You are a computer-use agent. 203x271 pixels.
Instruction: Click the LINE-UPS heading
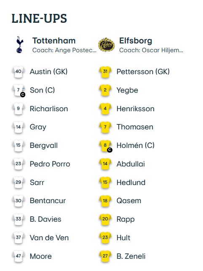39,18
